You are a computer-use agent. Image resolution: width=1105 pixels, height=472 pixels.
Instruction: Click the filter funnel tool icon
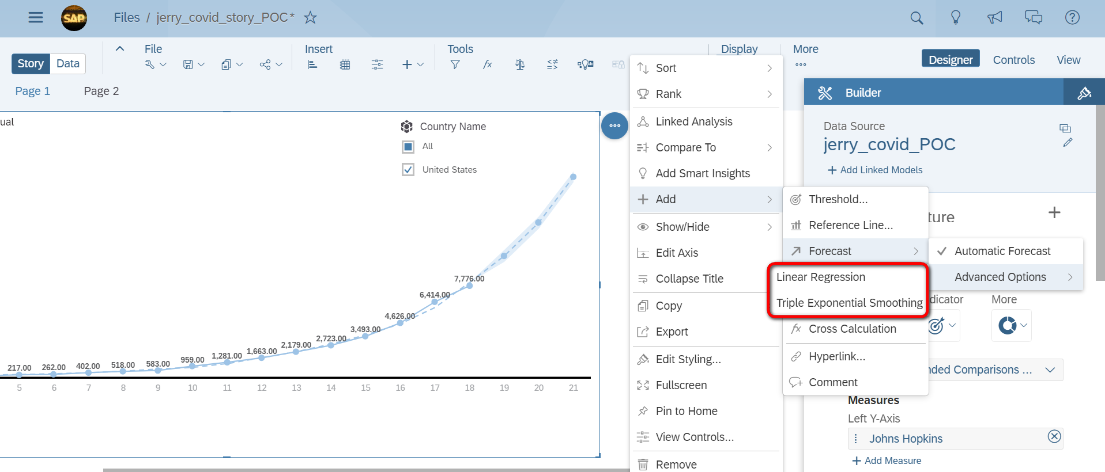[x=455, y=64]
